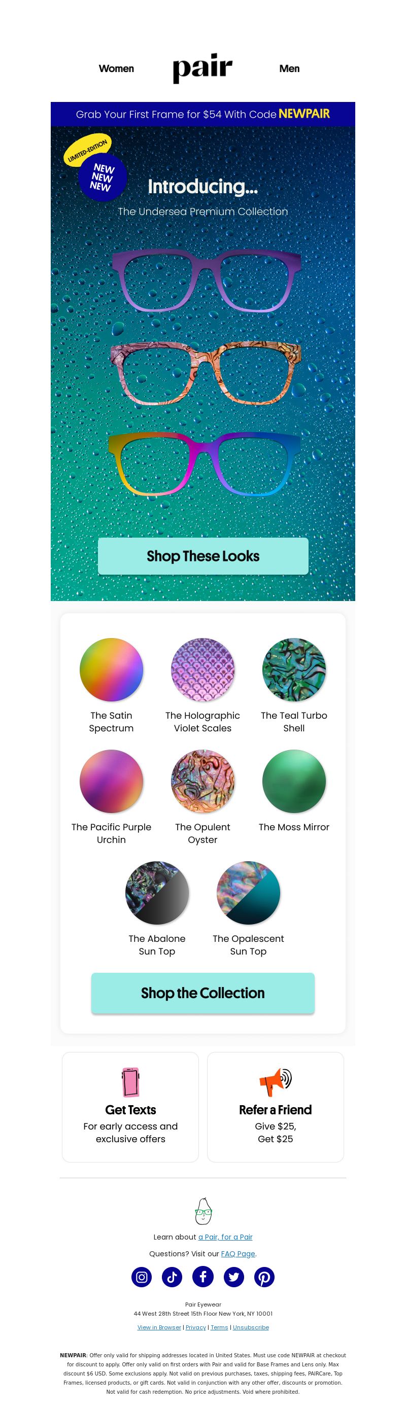Open the Facebook social icon

click(x=202, y=1277)
